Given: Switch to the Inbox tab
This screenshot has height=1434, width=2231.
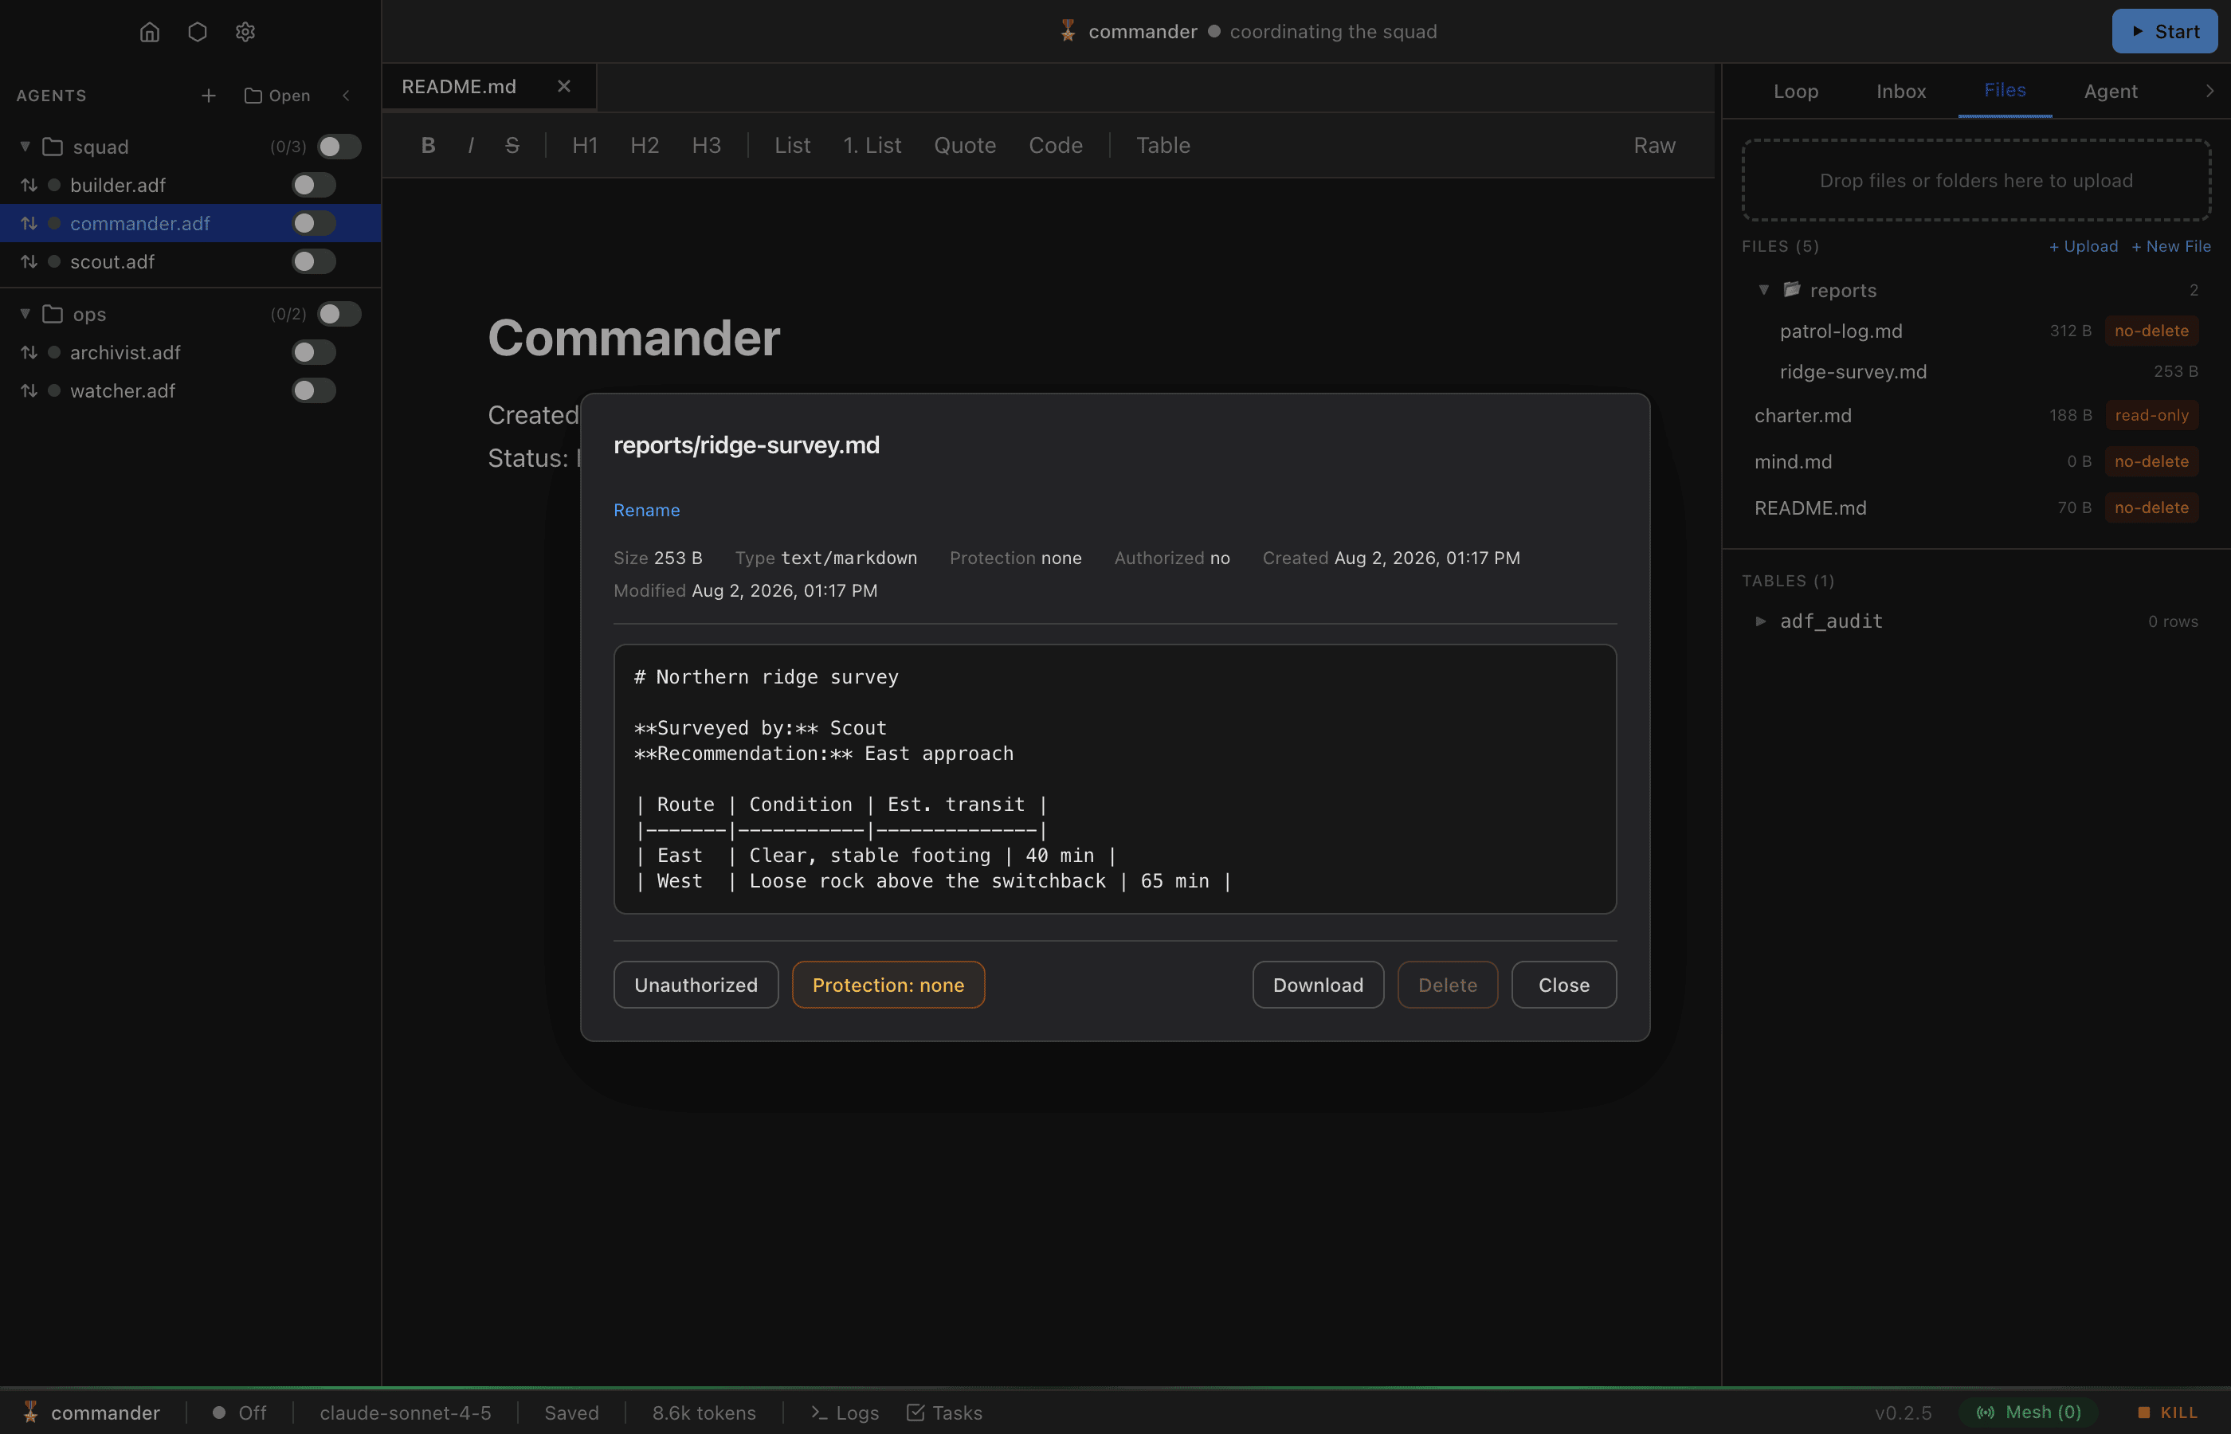Looking at the screenshot, I should [x=1900, y=90].
